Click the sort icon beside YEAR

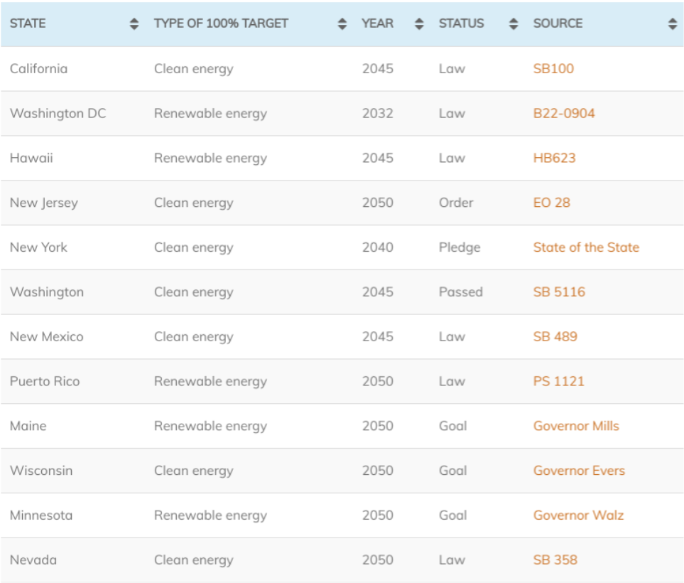click(418, 23)
